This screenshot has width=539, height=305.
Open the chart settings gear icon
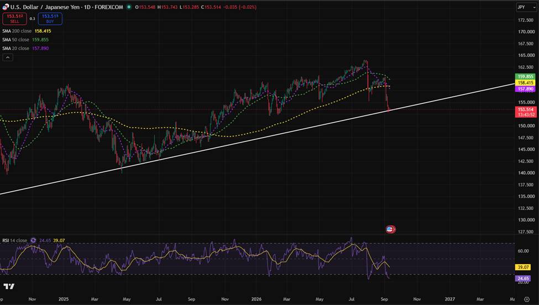tap(527, 299)
